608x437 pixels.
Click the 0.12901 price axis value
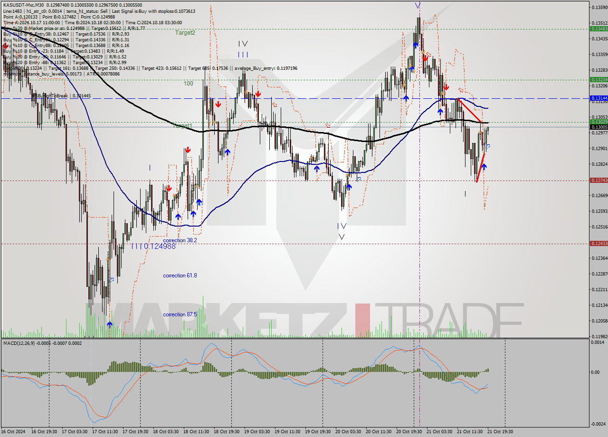599,148
